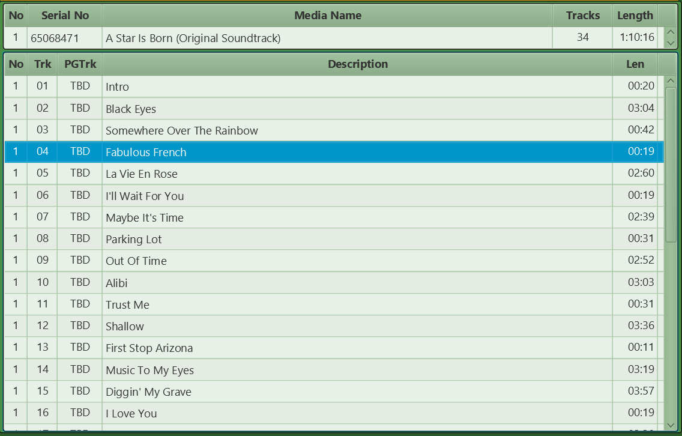This screenshot has width=682, height=436.
Task: Click the Description column header
Action: (x=357, y=64)
